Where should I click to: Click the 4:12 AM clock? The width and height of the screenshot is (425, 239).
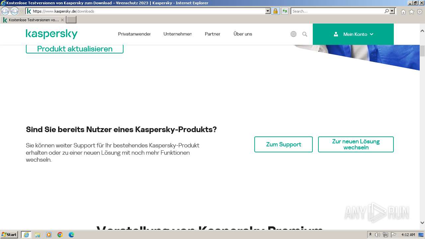(x=408, y=235)
